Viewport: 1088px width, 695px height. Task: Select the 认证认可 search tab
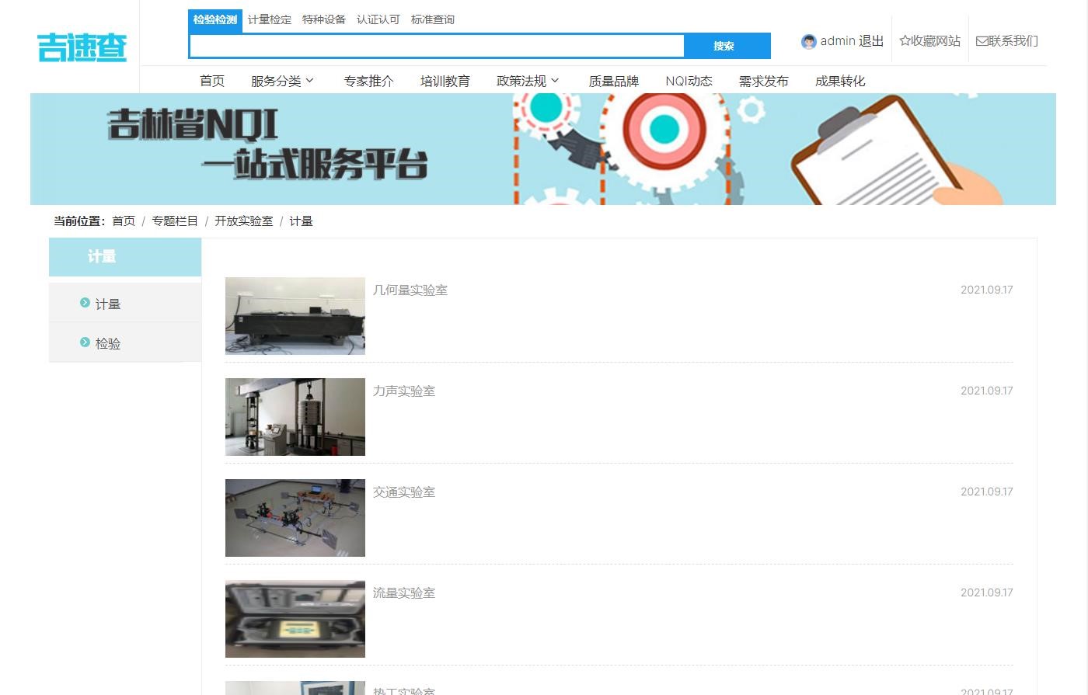[x=378, y=19]
